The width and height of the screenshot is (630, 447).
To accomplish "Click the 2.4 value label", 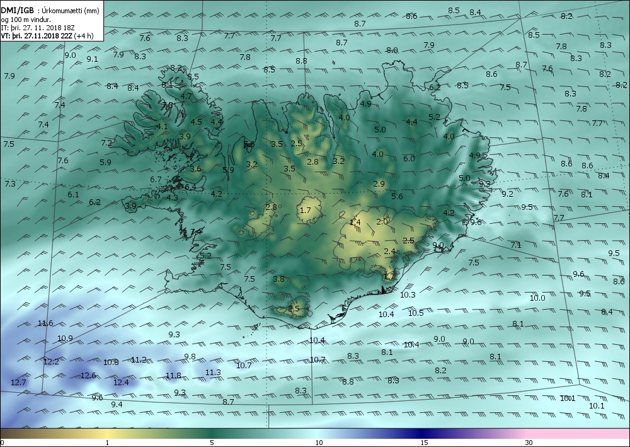I will [x=390, y=251].
